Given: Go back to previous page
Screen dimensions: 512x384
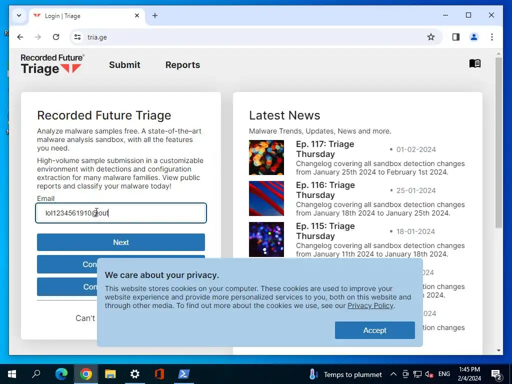Looking at the screenshot, I should click(x=20, y=37).
